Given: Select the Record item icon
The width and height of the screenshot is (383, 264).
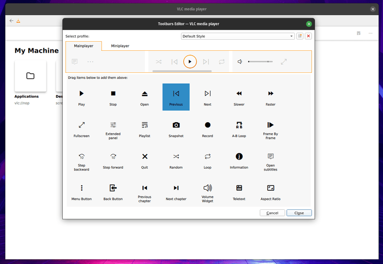Looking at the screenshot, I should click(207, 125).
